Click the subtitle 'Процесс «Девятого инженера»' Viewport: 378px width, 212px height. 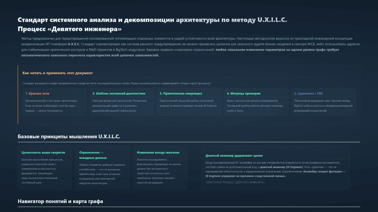(70, 29)
